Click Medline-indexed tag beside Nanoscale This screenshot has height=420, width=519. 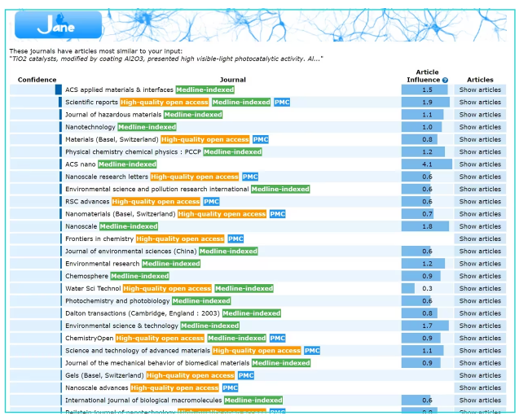point(129,226)
